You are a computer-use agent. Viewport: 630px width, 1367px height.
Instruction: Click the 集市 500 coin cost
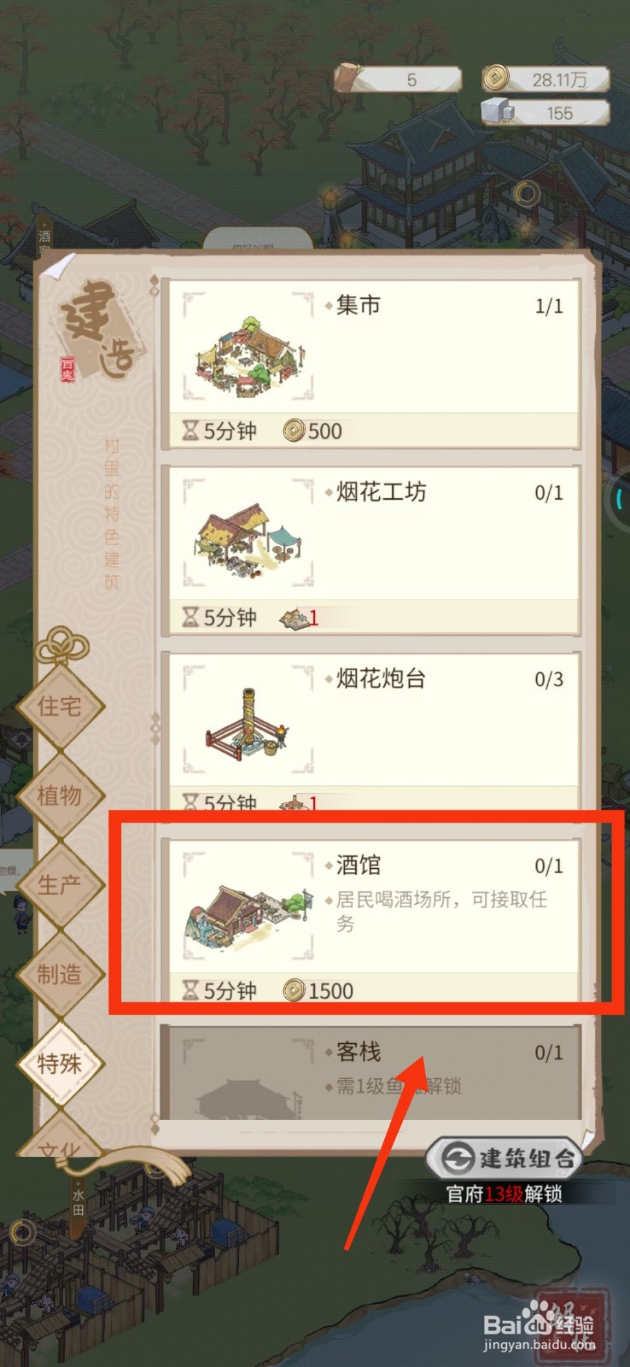tap(313, 431)
